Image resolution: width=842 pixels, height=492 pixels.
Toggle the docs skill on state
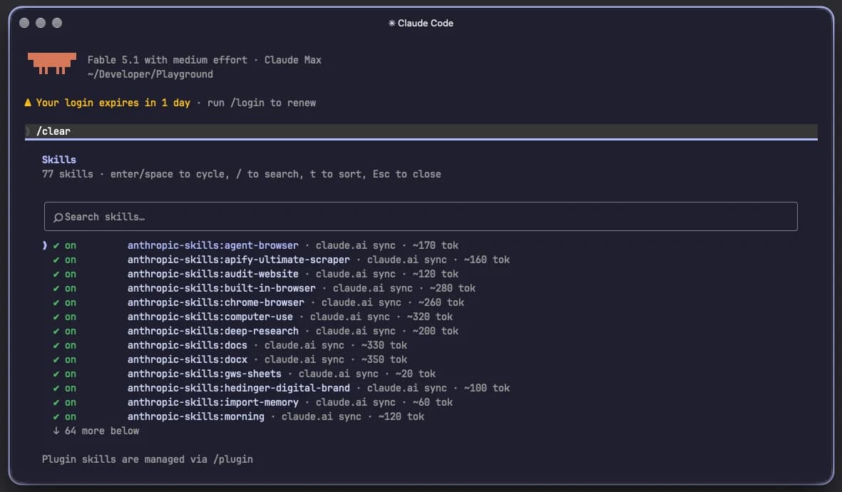click(x=64, y=345)
